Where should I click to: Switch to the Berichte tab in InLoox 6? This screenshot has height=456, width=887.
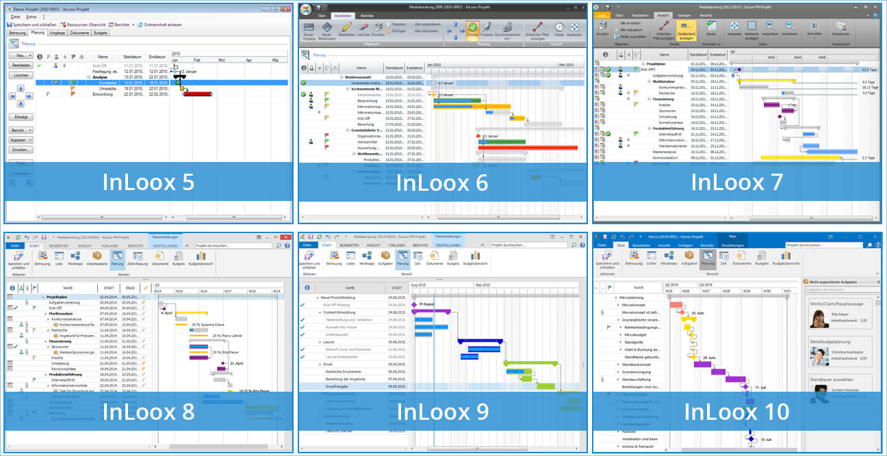tap(367, 14)
